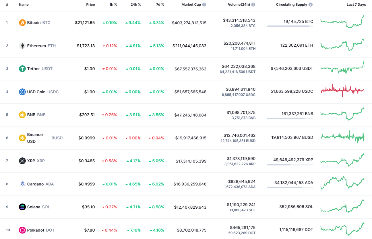This screenshot has width=372, height=239.
Task: Click the XRP logo icon
Action: 22,161
